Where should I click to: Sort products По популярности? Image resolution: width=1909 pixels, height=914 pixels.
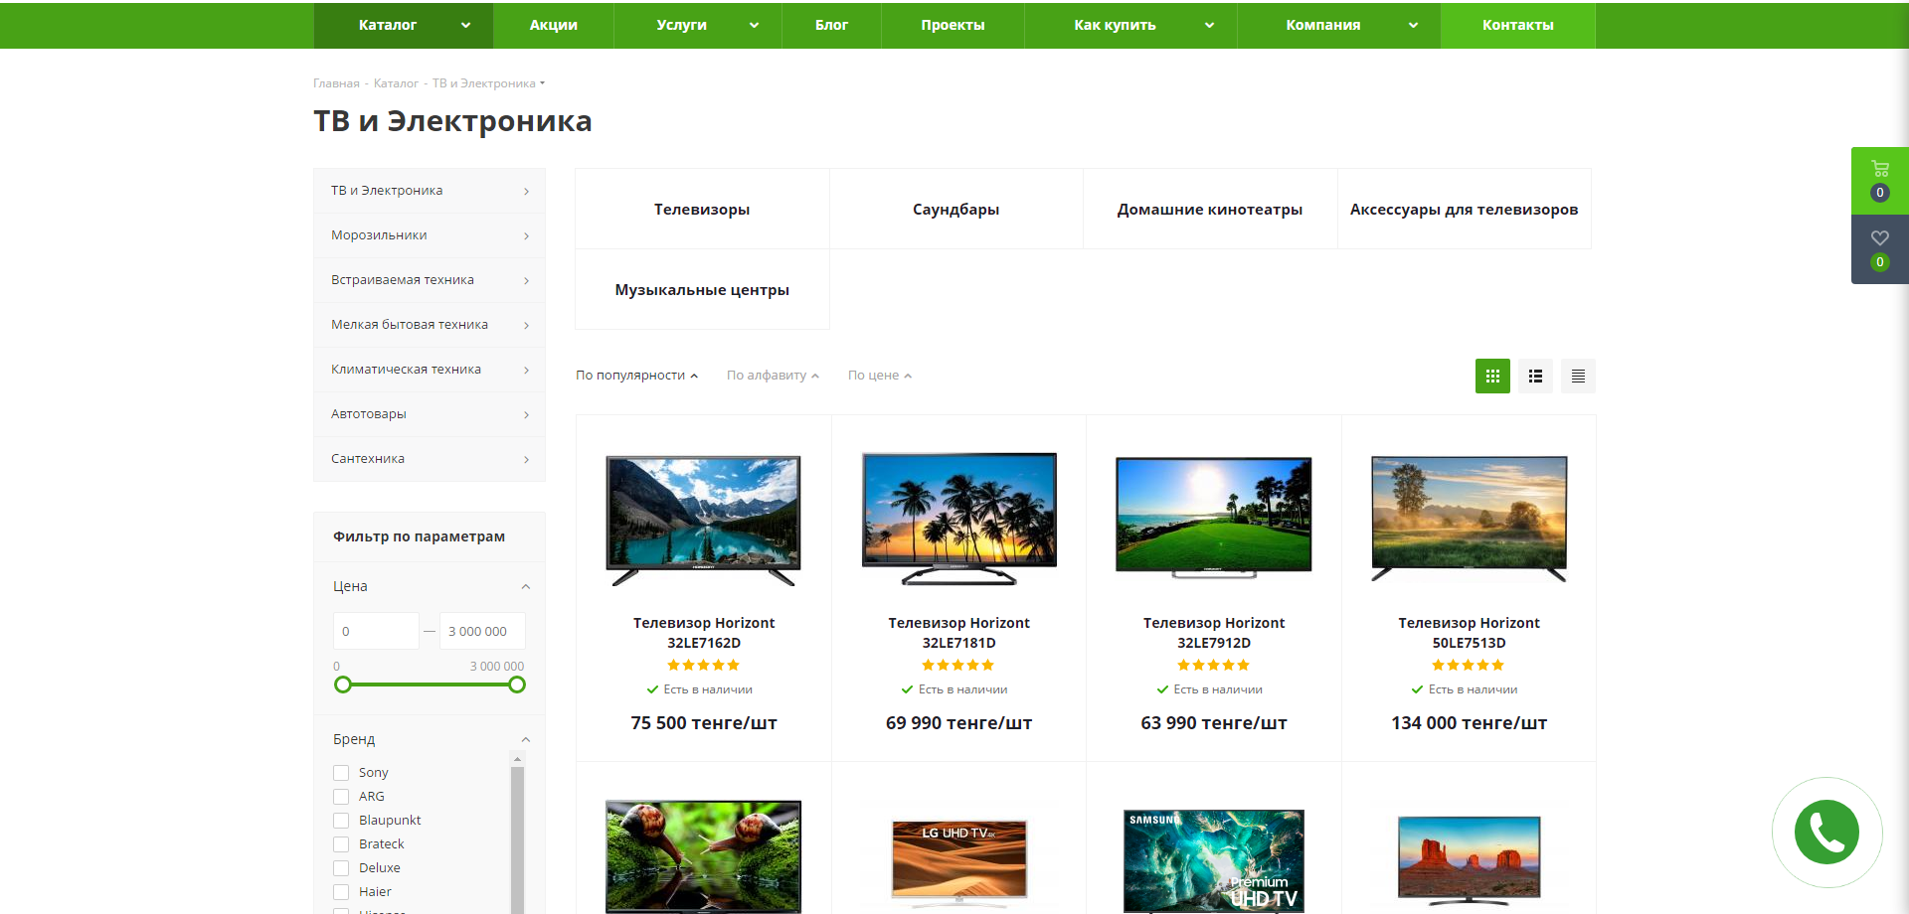point(636,376)
